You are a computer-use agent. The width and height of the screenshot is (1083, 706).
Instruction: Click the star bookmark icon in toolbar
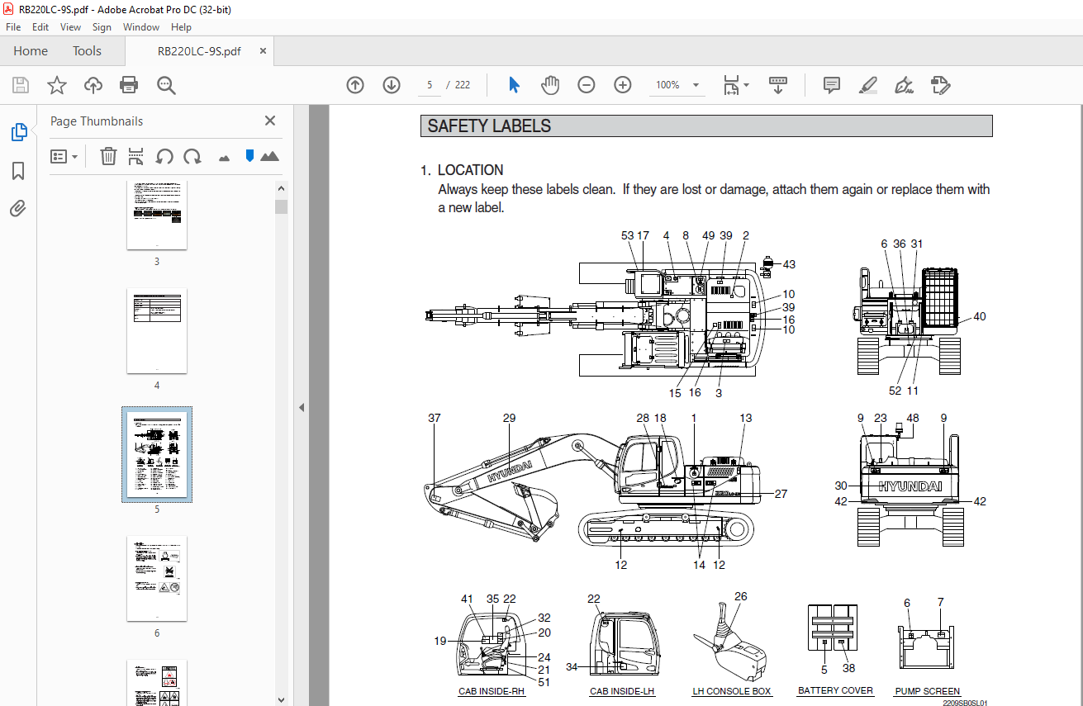[56, 85]
